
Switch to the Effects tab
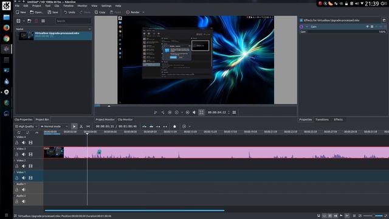pos(338,119)
